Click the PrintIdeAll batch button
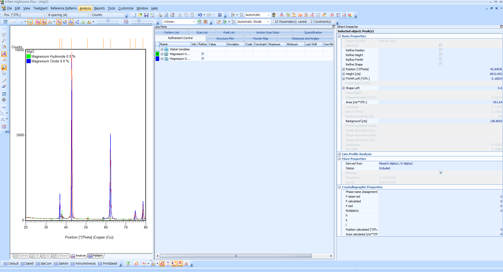 108,264
